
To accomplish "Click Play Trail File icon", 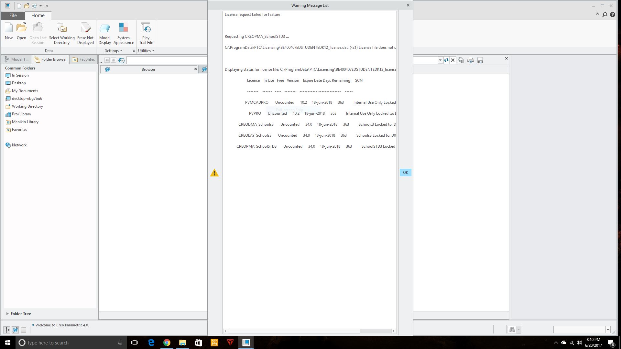I will pos(146,28).
